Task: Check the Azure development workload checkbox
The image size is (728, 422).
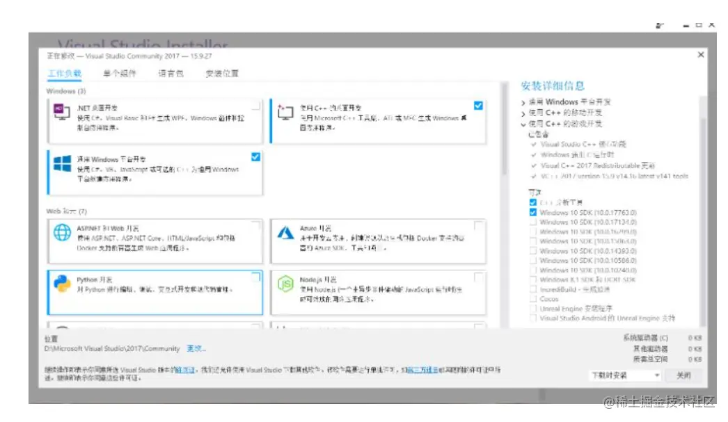Action: [478, 226]
